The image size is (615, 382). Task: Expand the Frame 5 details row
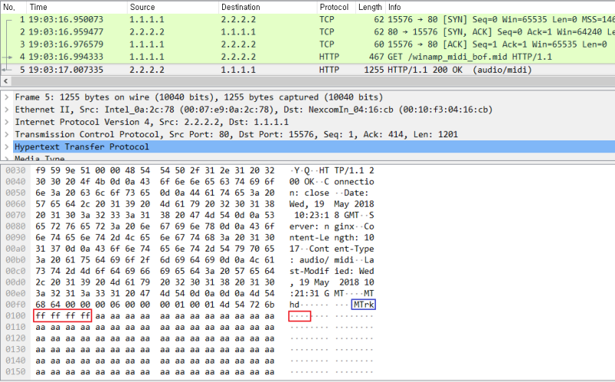tap(6, 97)
